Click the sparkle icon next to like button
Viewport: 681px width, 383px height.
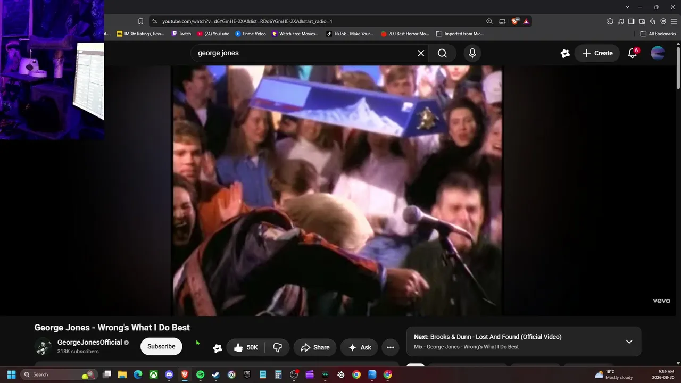pos(218,348)
